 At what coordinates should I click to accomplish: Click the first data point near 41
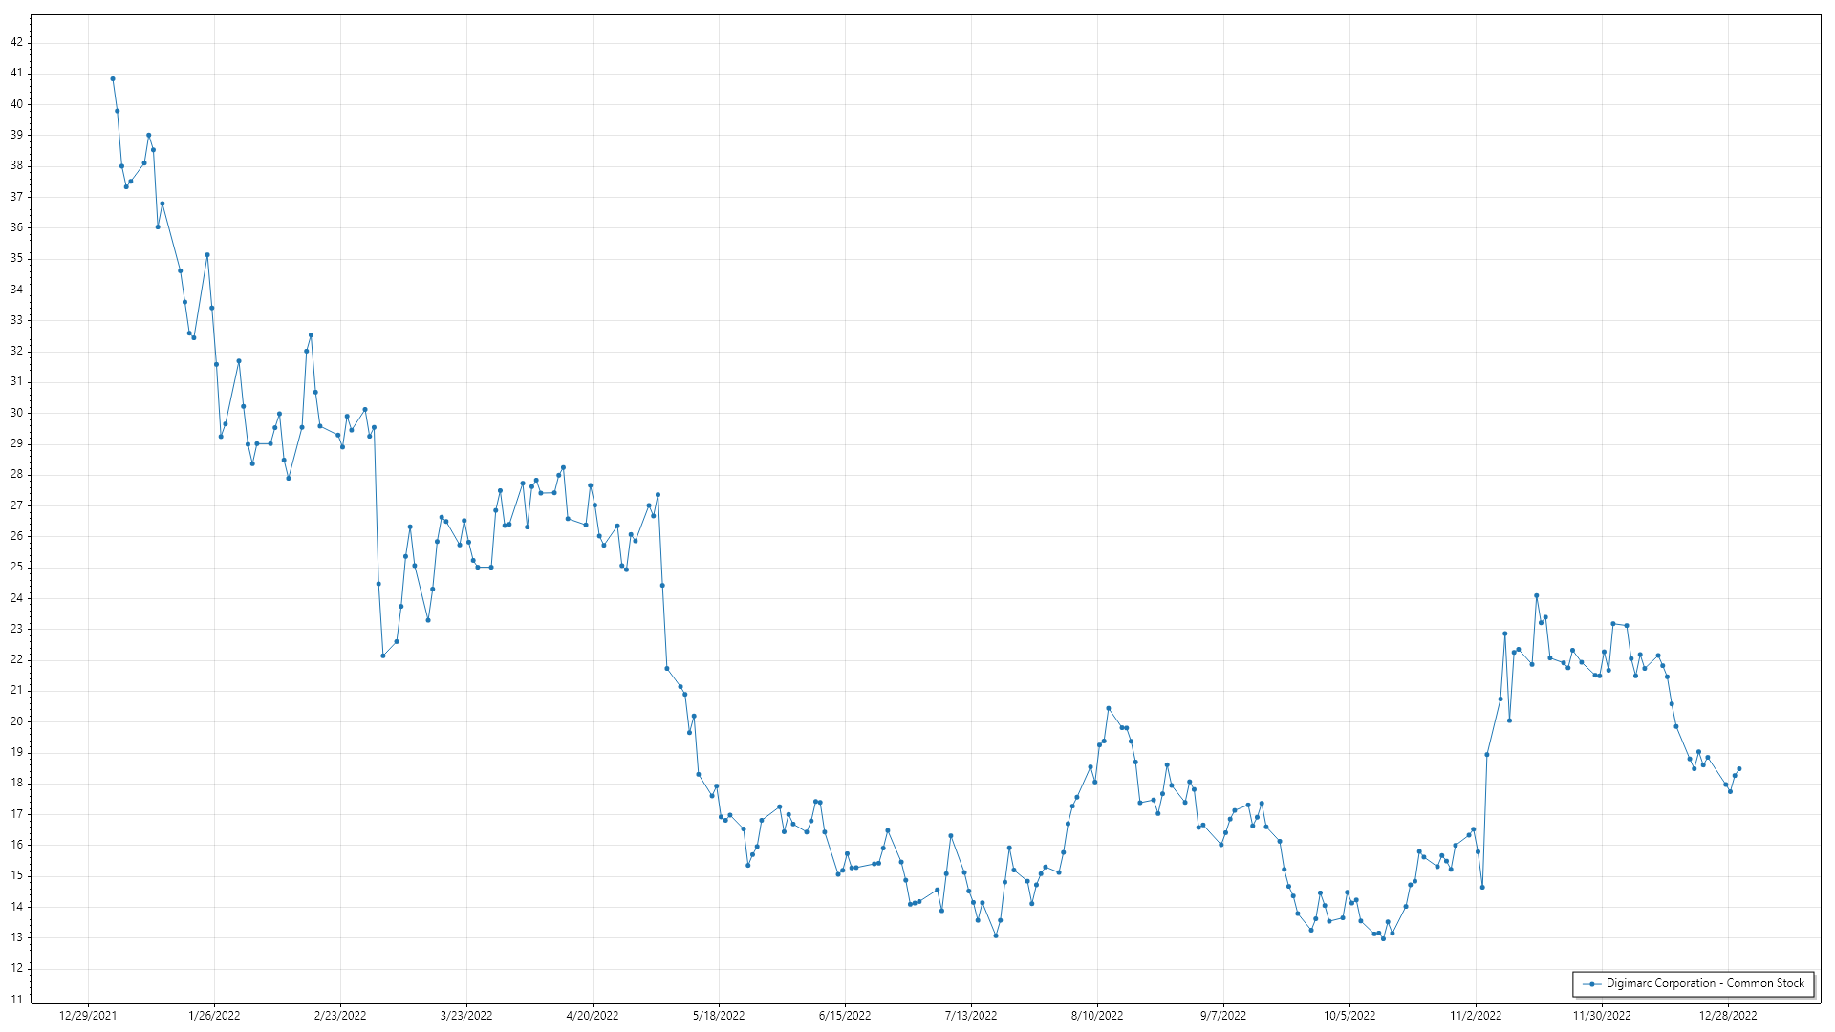pyautogui.click(x=113, y=79)
